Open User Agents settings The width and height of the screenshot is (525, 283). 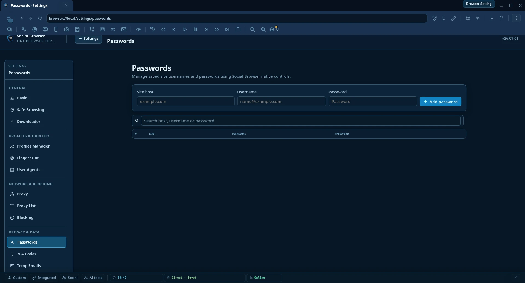pyautogui.click(x=37, y=170)
